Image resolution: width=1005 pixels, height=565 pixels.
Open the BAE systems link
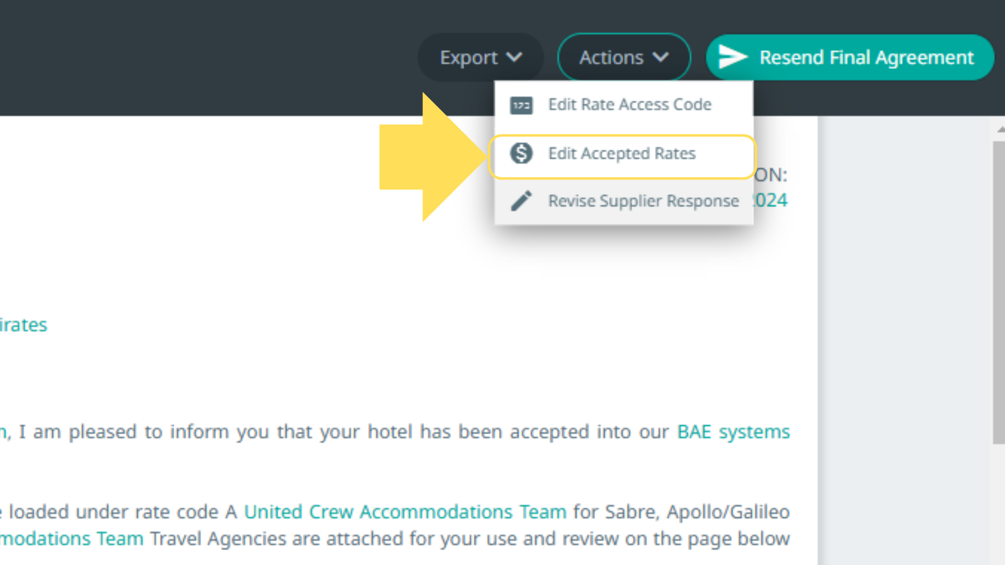[733, 432]
